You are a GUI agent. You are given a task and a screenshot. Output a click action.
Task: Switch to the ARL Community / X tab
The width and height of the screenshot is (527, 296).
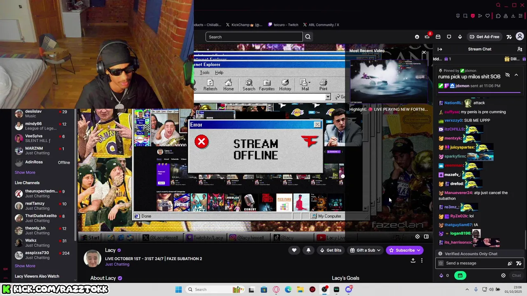[321, 25]
